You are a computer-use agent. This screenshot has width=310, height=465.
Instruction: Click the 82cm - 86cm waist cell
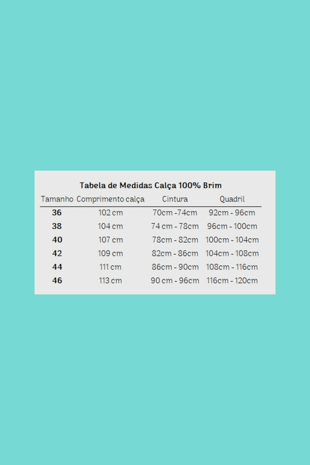[175, 253]
